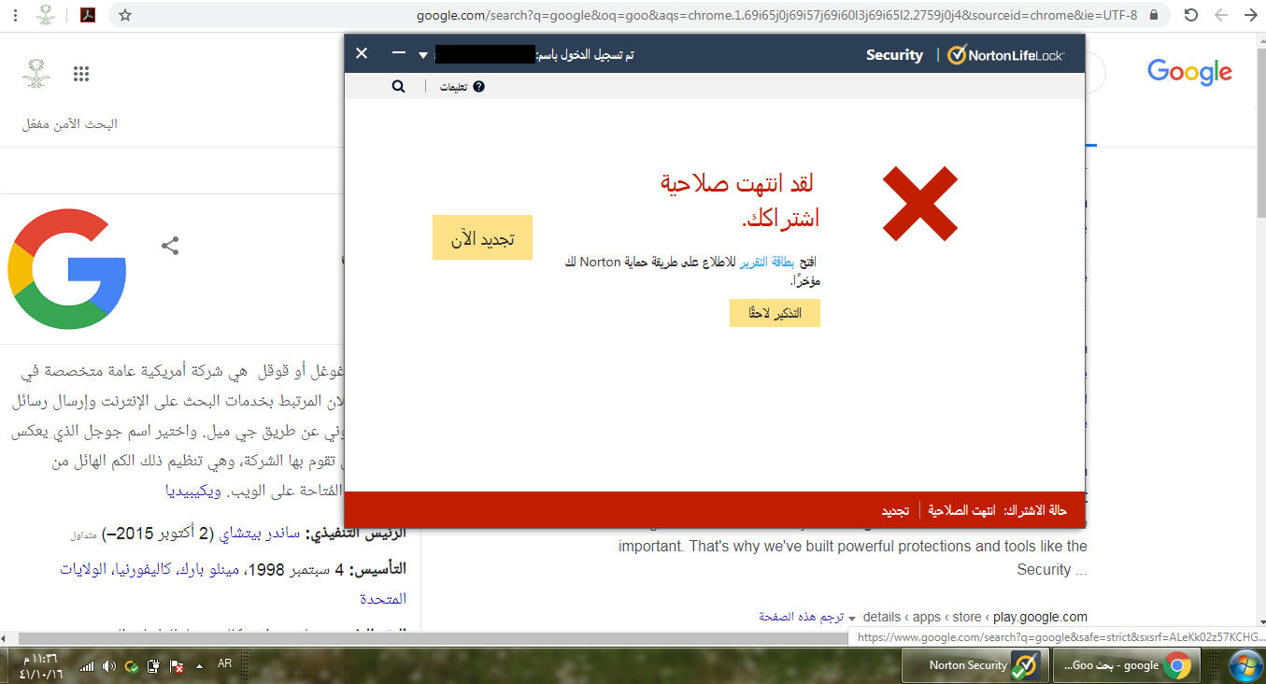
Task: Click the Adobe PDF extension icon
Action: [x=87, y=15]
